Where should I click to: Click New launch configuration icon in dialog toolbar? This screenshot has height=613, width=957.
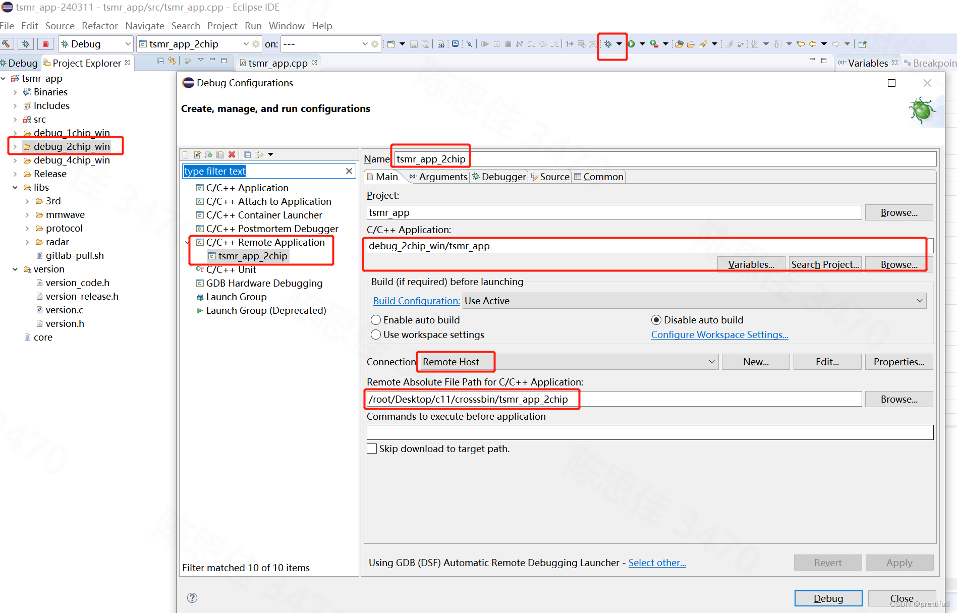tap(186, 154)
